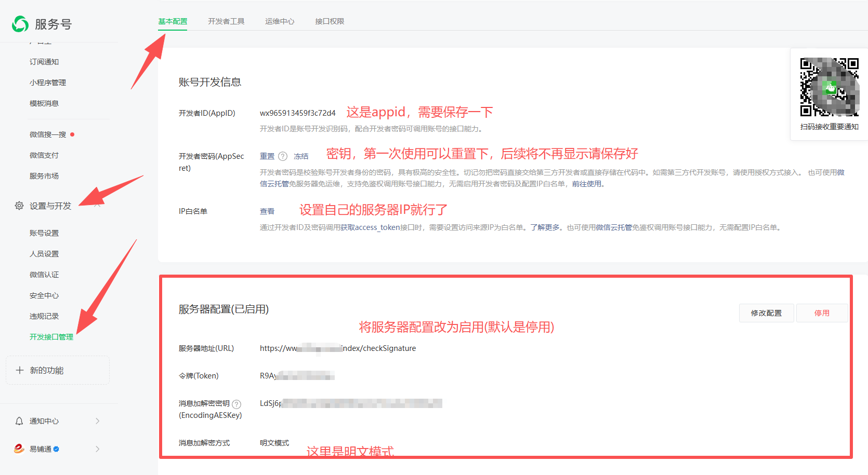
Task: Open the 运维中心 tab
Action: click(280, 21)
